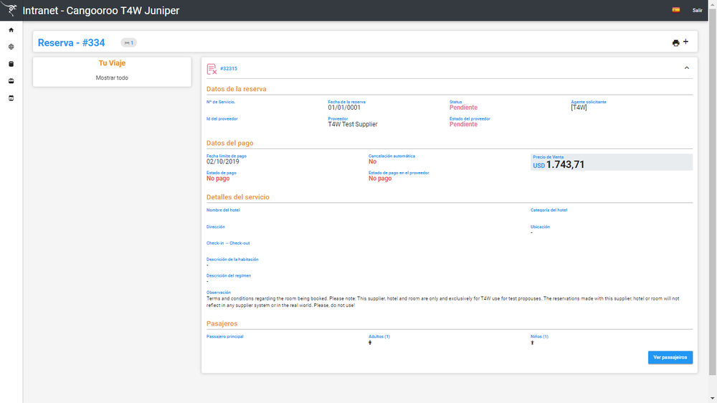Open the home icon in sidebar

11,30
